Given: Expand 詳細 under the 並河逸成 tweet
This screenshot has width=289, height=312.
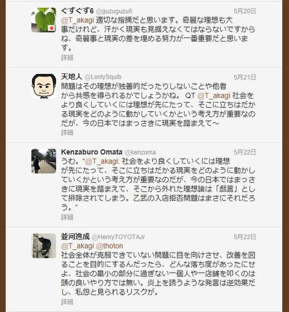Looking at the screenshot, I should pos(67,302).
